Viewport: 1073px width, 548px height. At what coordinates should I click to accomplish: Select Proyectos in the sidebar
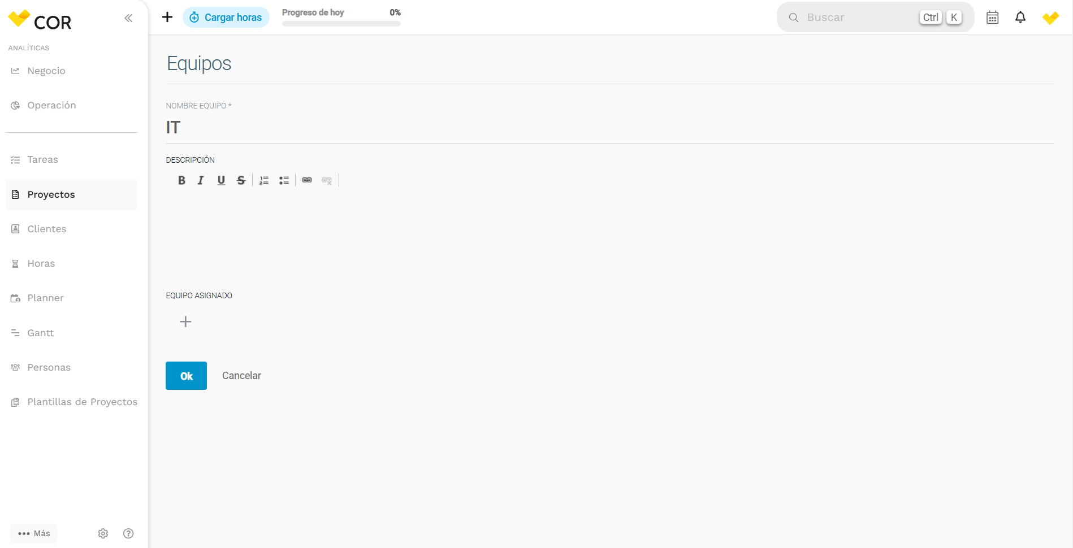click(71, 194)
